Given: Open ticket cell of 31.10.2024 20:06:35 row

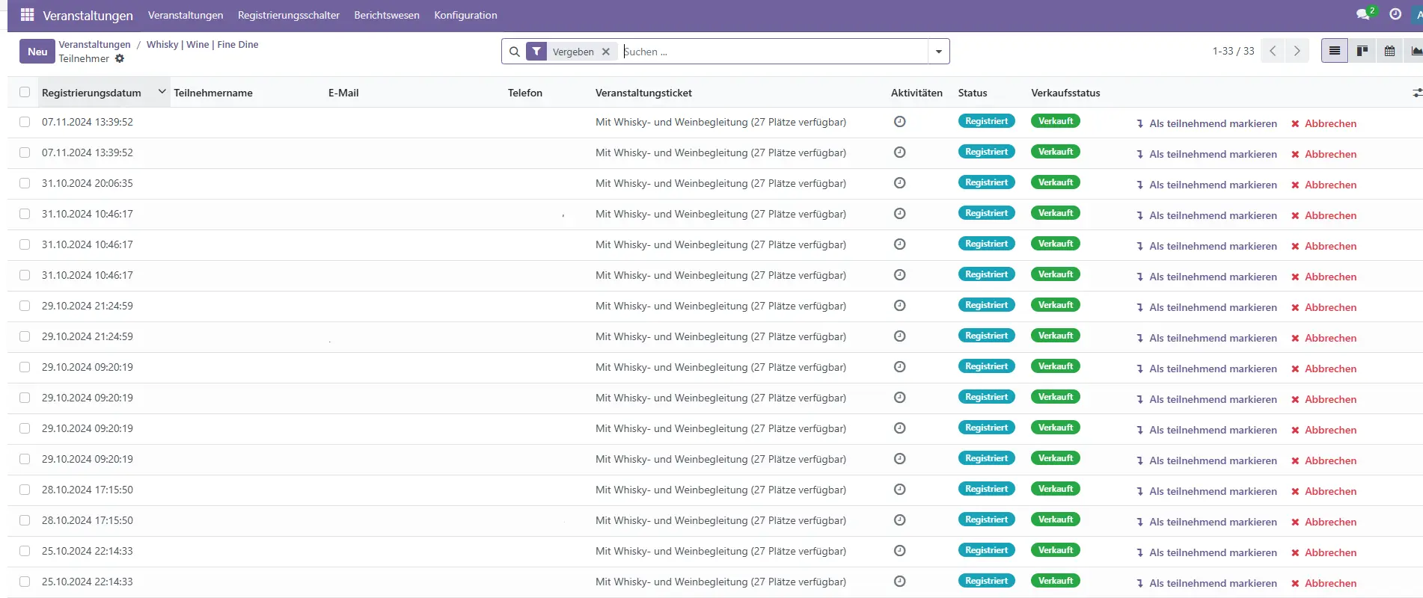Looking at the screenshot, I should pos(720,183).
